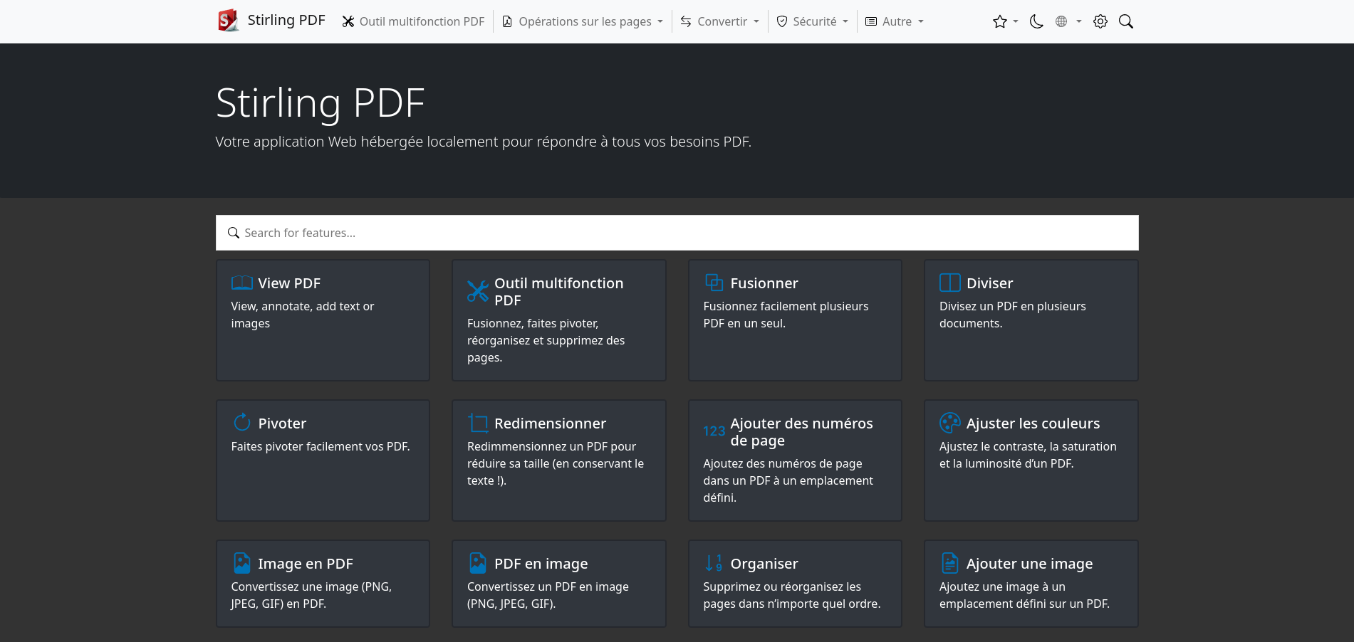This screenshot has height=642, width=1354.
Task: Open the Outil multifonction scissors icon
Action: (477, 291)
